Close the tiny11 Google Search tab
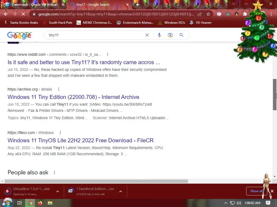 (x=127, y=5)
